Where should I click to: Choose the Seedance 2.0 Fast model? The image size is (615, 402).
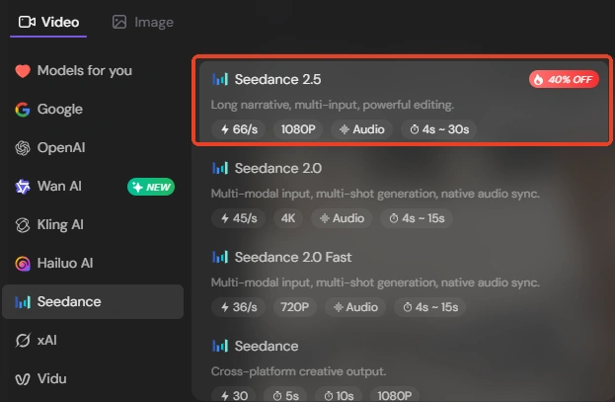point(404,282)
